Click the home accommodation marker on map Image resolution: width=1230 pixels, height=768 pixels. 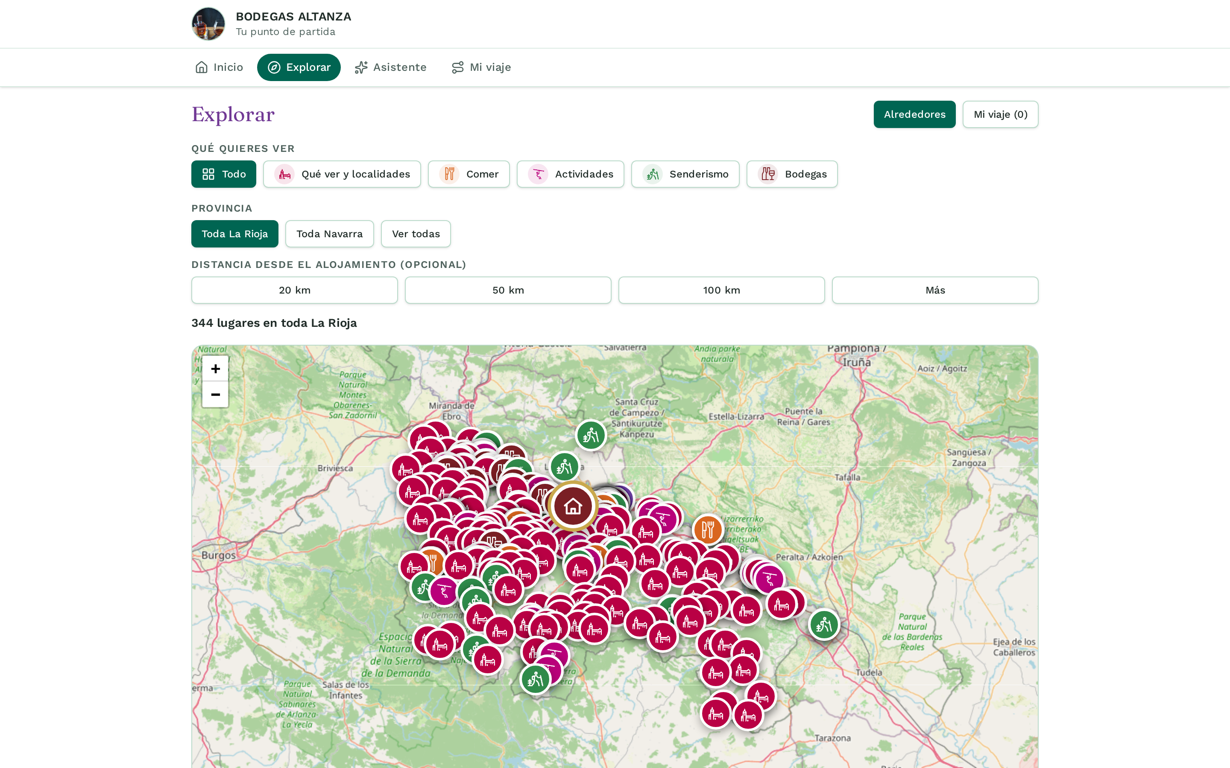(573, 506)
